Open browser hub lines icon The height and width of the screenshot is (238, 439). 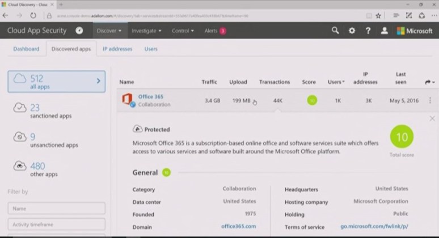coord(396,16)
